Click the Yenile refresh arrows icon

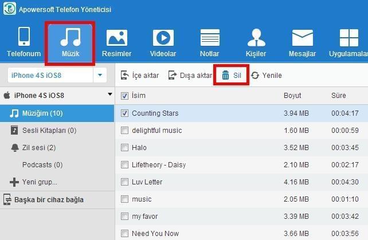pyautogui.click(x=255, y=75)
